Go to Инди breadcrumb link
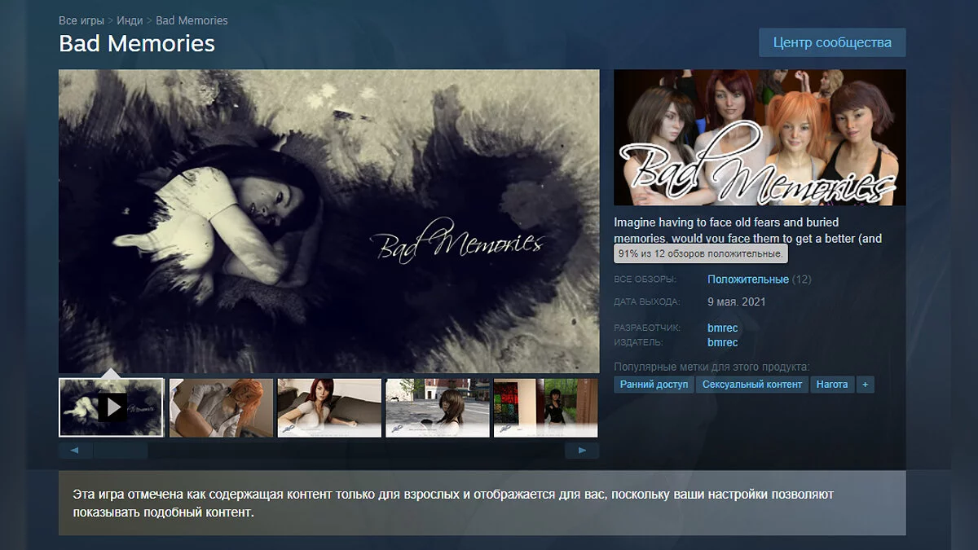 (129, 20)
